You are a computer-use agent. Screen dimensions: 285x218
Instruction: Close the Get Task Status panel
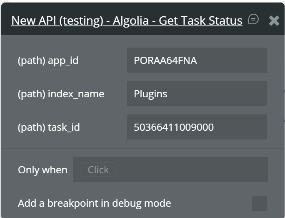(x=274, y=20)
